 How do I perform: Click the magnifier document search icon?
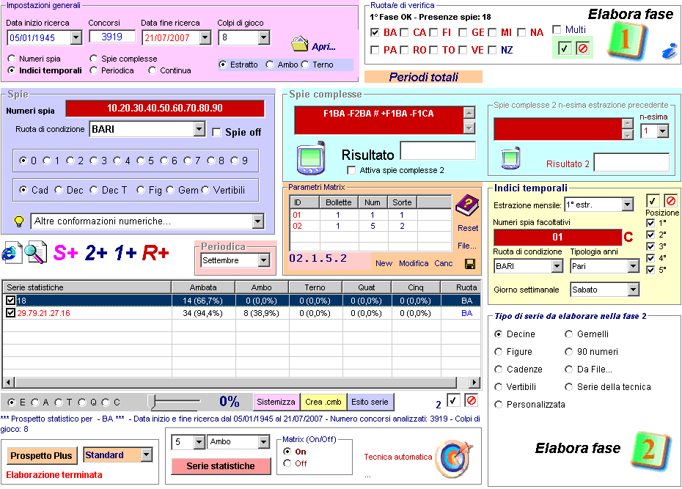[35, 252]
